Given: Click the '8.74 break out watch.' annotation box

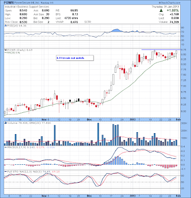Looking at the screenshot, I should [75, 58].
